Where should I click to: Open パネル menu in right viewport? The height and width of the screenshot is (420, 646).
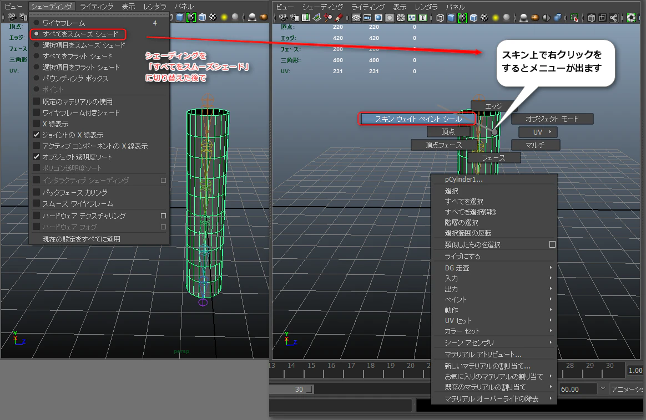pyautogui.click(x=455, y=7)
